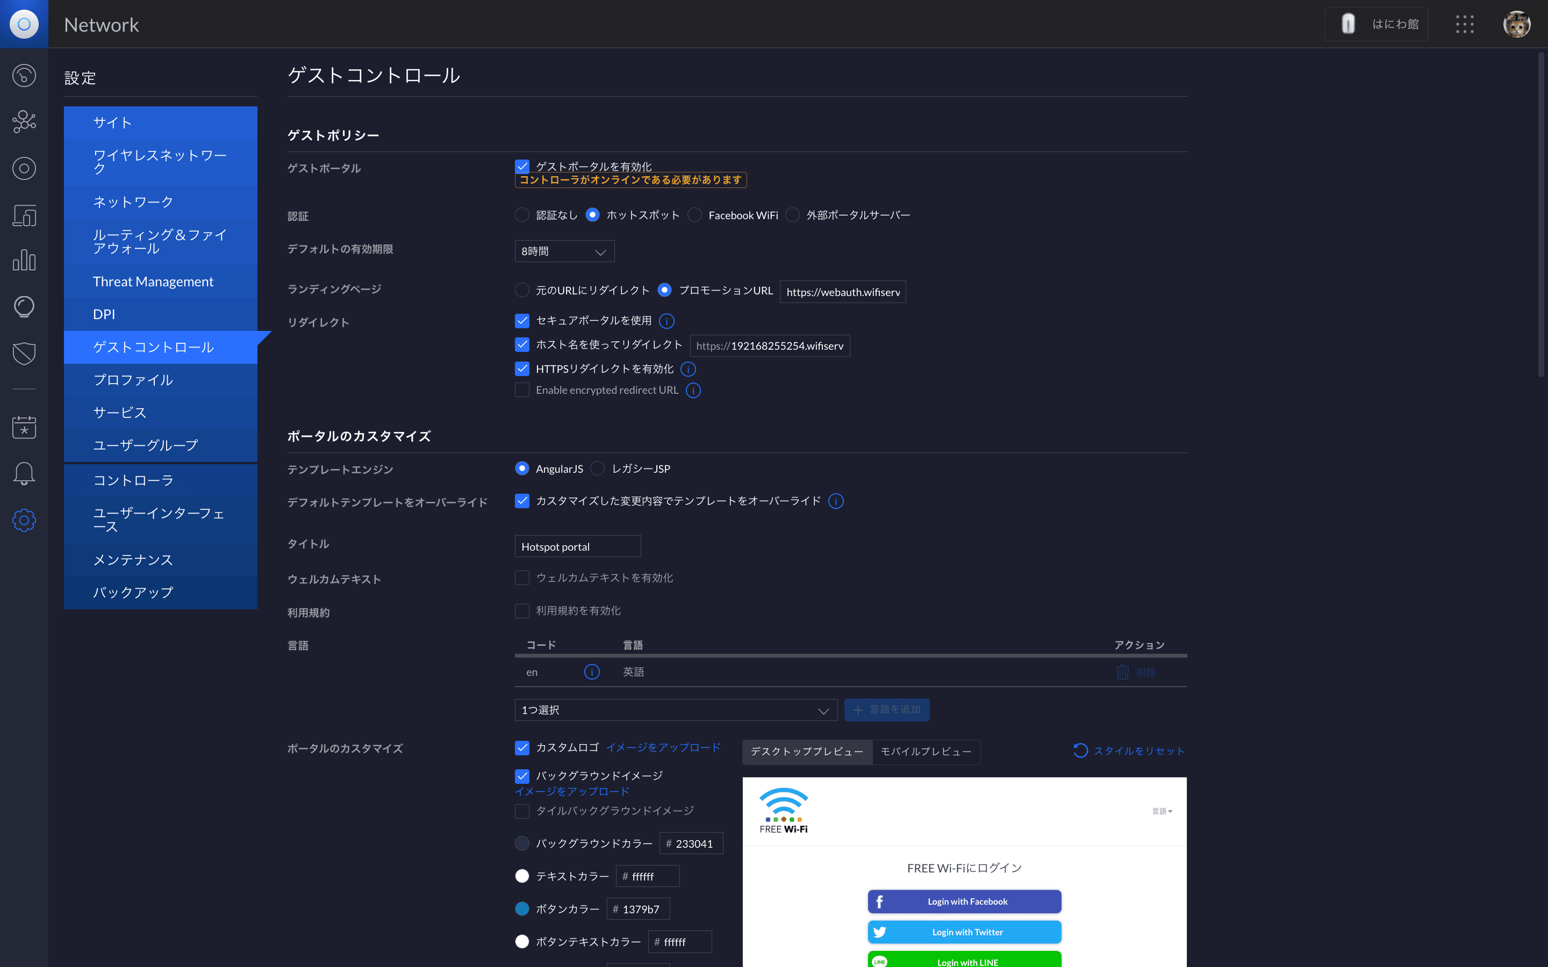The width and height of the screenshot is (1548, 967).
Task: Open the Devices circle icon
Action: (24, 168)
